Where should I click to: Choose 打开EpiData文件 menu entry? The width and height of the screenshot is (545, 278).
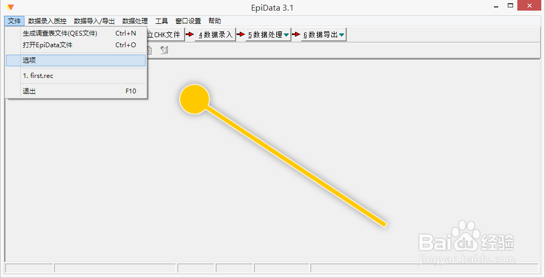pyautogui.click(x=76, y=45)
